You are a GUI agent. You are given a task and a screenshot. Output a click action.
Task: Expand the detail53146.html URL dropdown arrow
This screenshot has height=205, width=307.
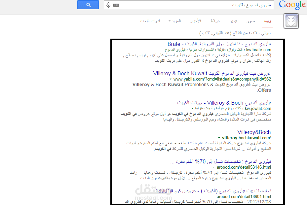tap(214, 167)
